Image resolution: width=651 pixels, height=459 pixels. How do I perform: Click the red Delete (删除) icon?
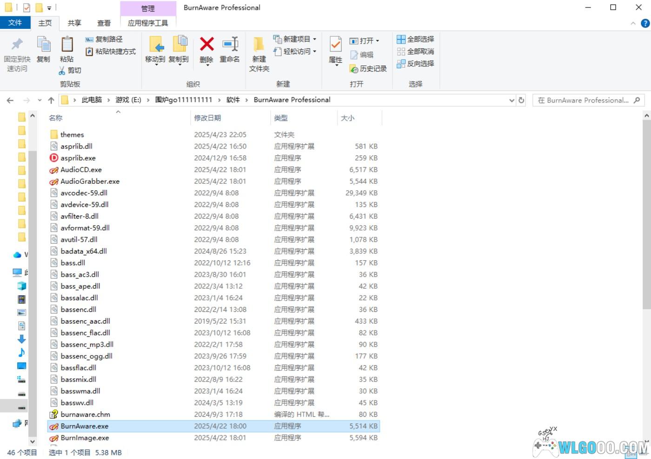[x=206, y=45]
